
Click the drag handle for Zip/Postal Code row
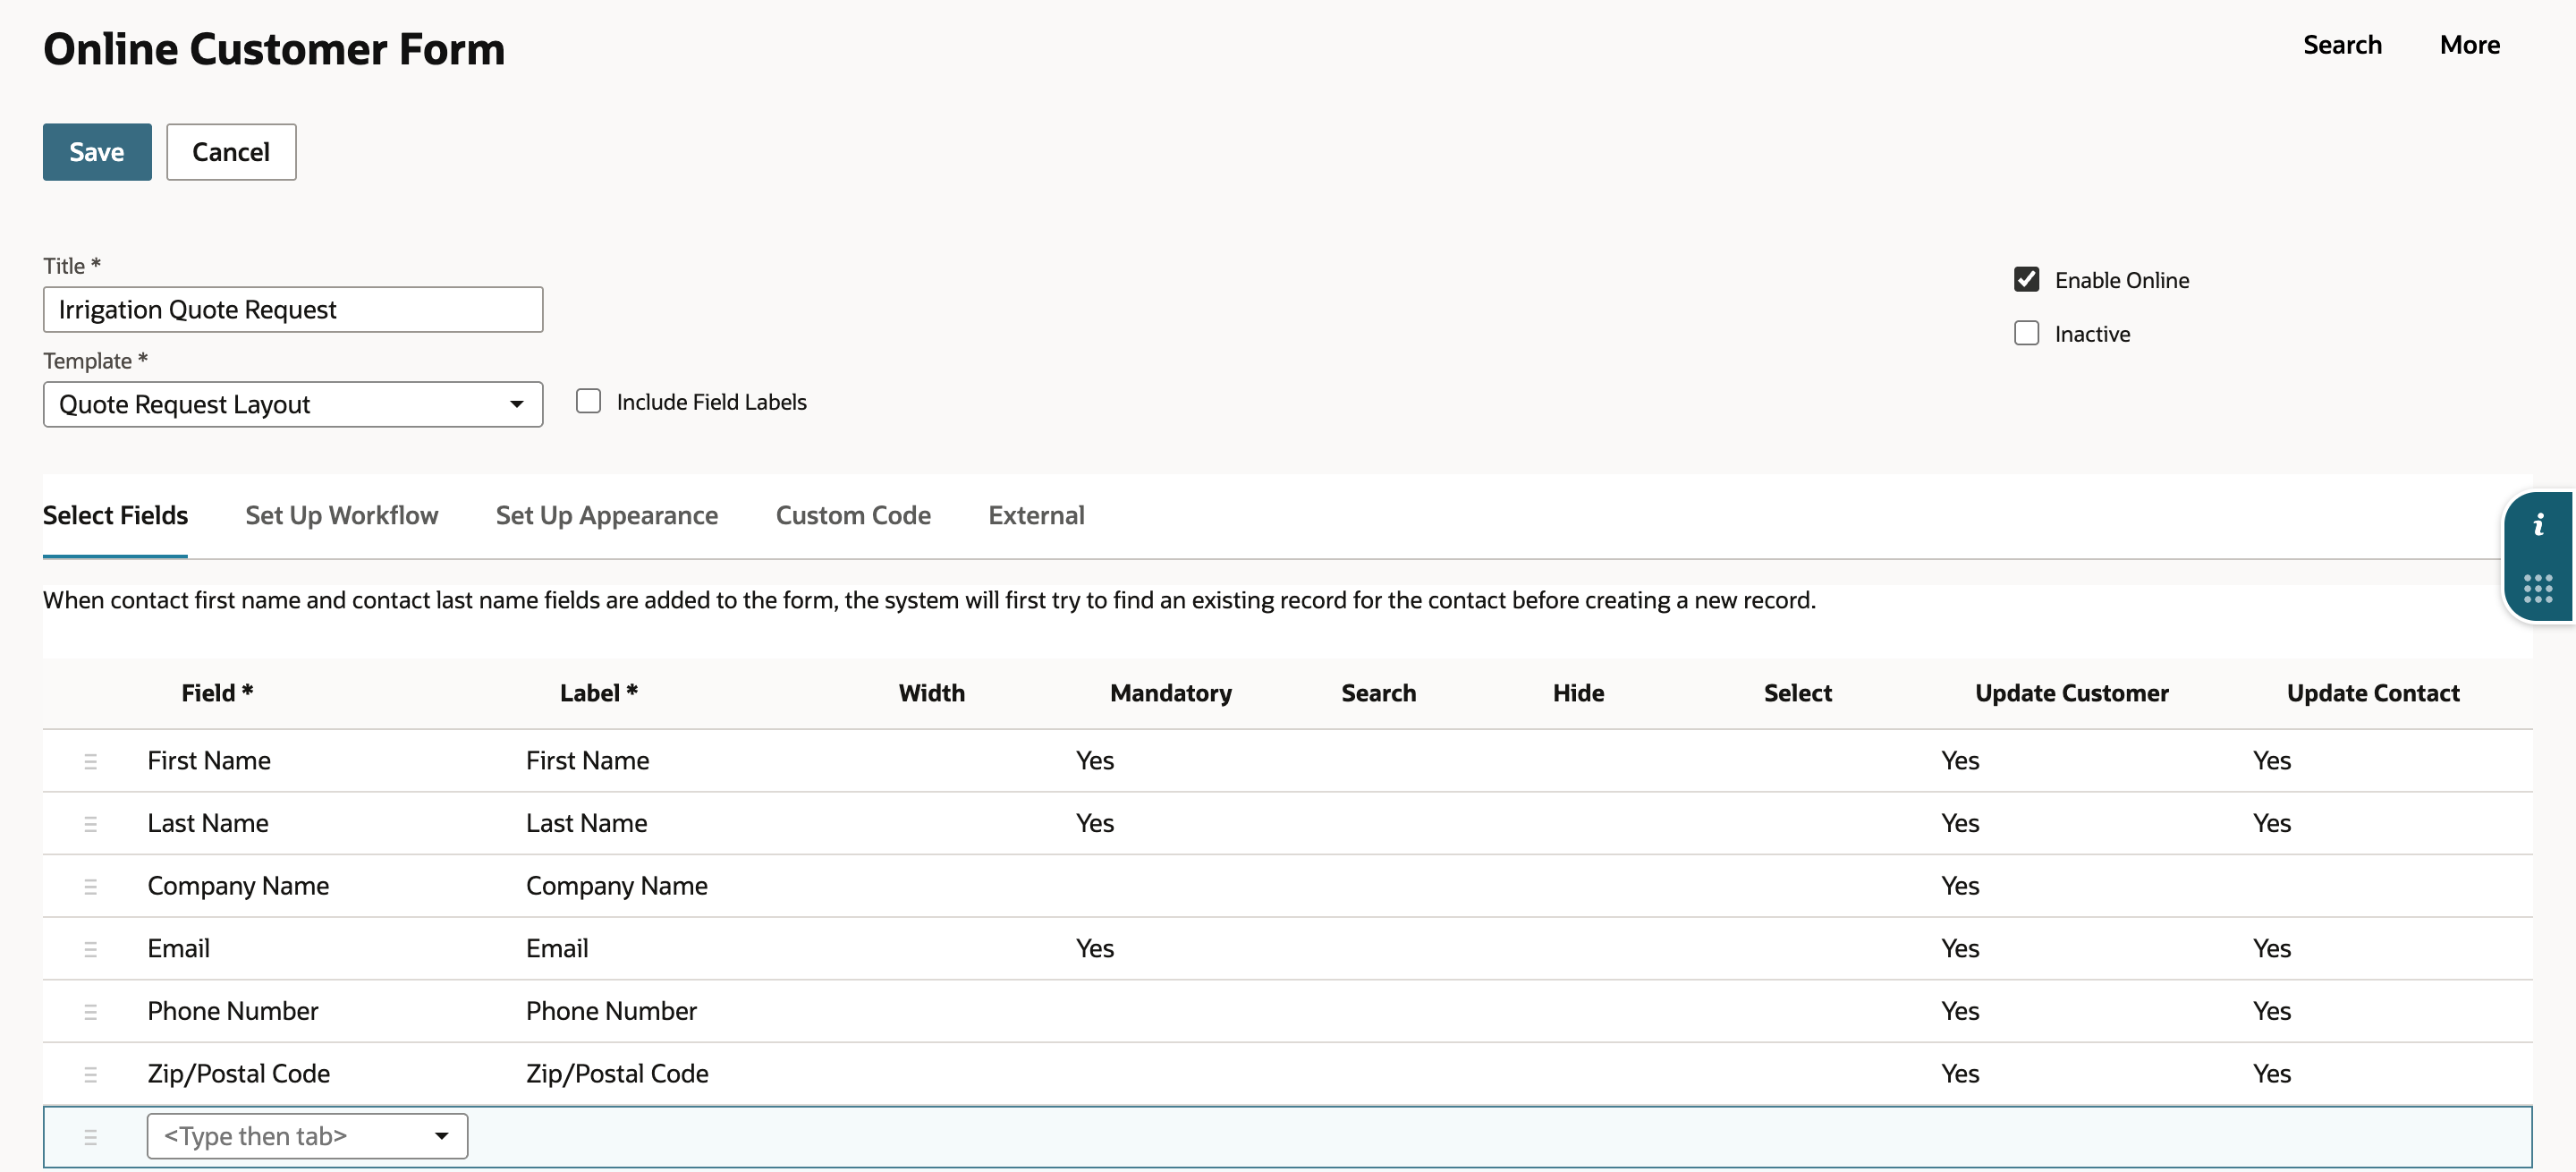coord(90,1074)
